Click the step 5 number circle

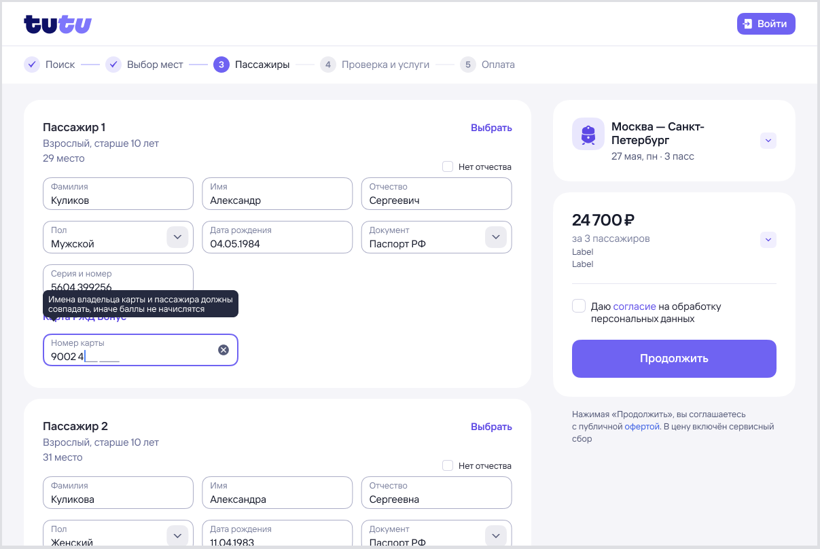pos(468,65)
